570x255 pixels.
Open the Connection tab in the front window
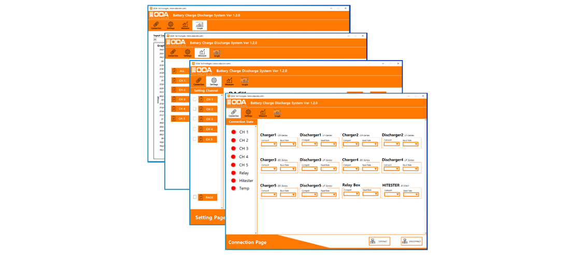(x=233, y=113)
